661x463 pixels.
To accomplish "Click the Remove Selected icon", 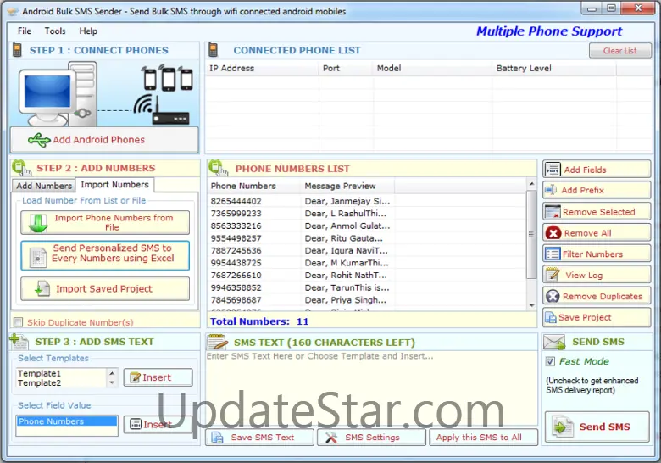I will click(553, 212).
